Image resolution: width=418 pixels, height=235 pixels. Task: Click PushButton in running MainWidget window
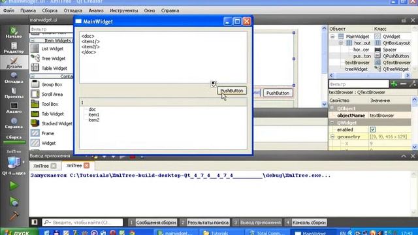[x=232, y=91]
